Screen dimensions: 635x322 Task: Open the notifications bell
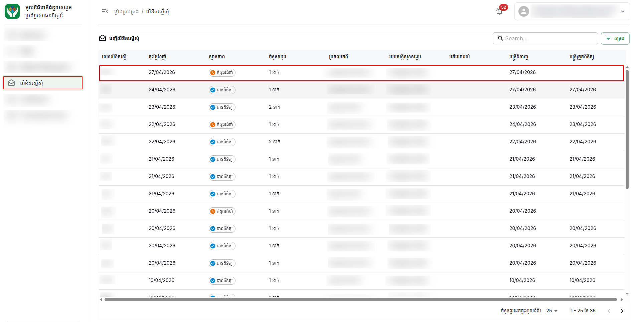click(499, 11)
